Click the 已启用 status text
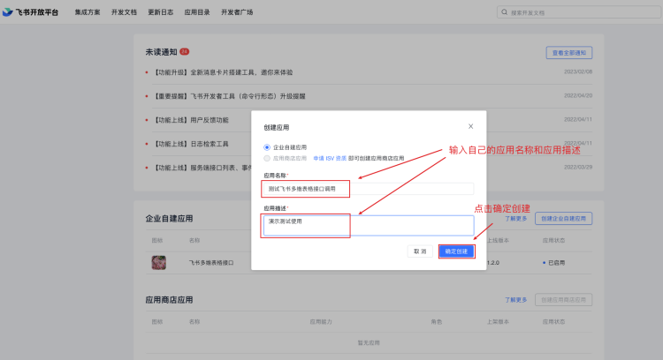 pos(556,263)
